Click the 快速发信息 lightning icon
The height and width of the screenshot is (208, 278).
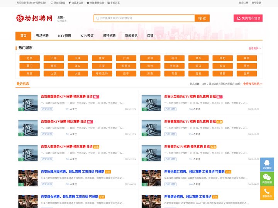point(70,3)
